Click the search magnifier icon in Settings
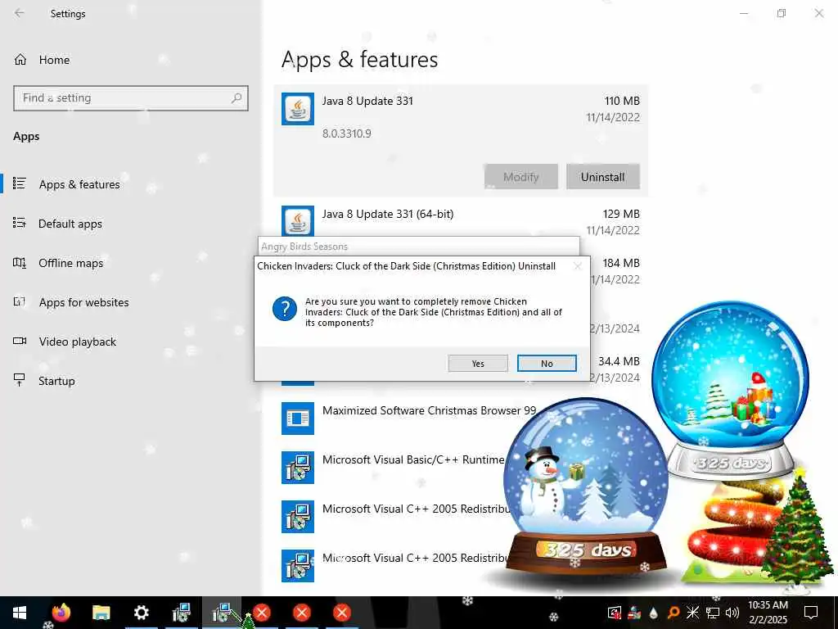 pyautogui.click(x=237, y=98)
